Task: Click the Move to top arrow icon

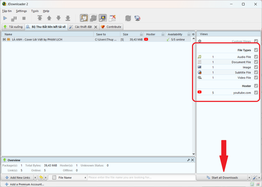Action: point(40,18)
